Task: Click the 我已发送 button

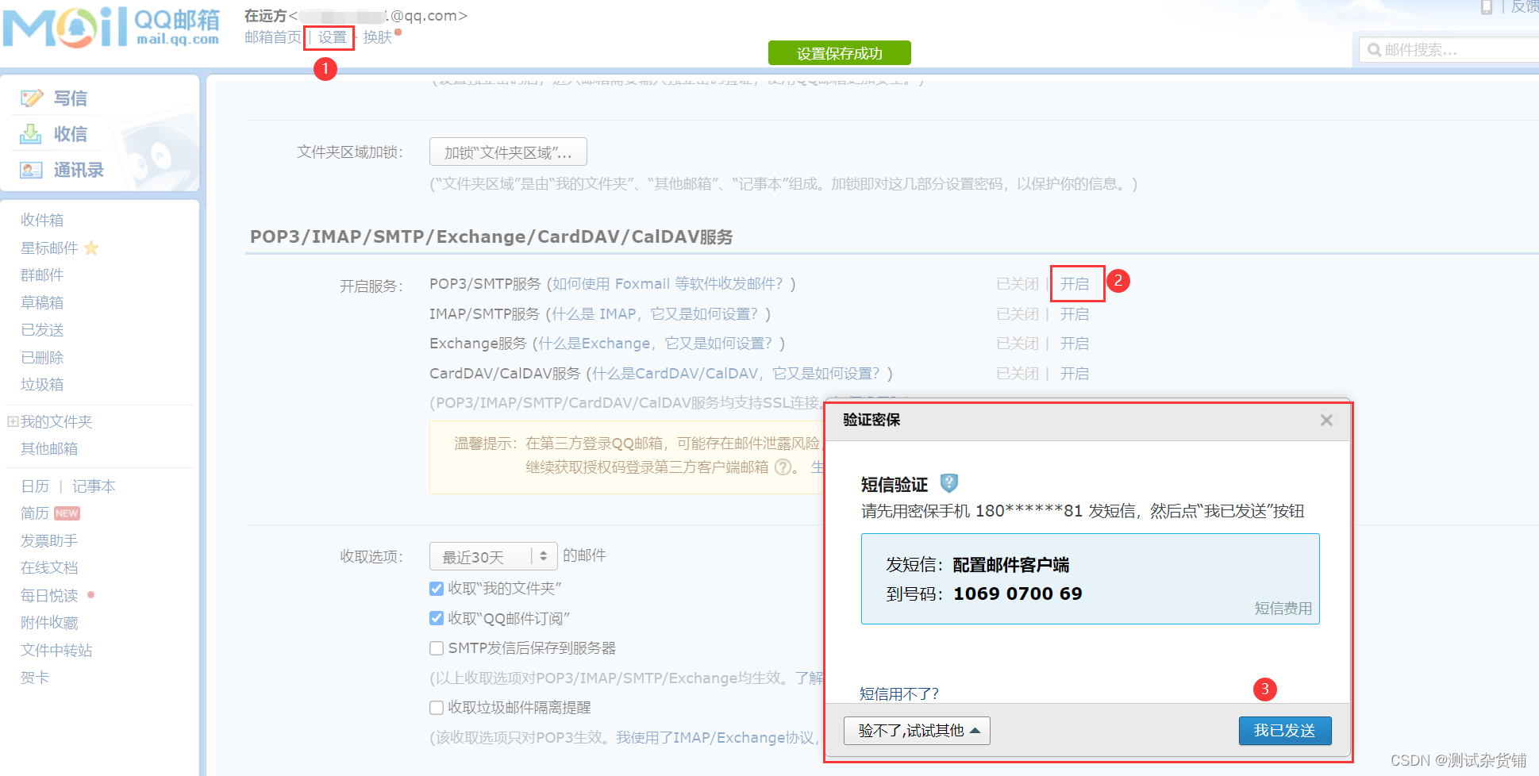Action: (1285, 730)
